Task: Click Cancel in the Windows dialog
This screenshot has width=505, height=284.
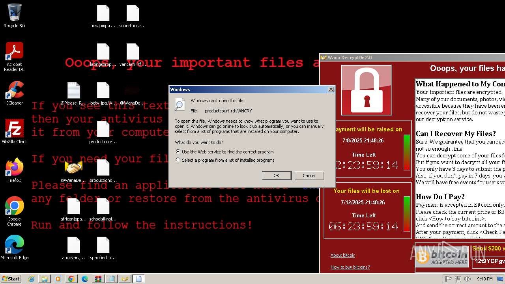Action: pyautogui.click(x=309, y=176)
